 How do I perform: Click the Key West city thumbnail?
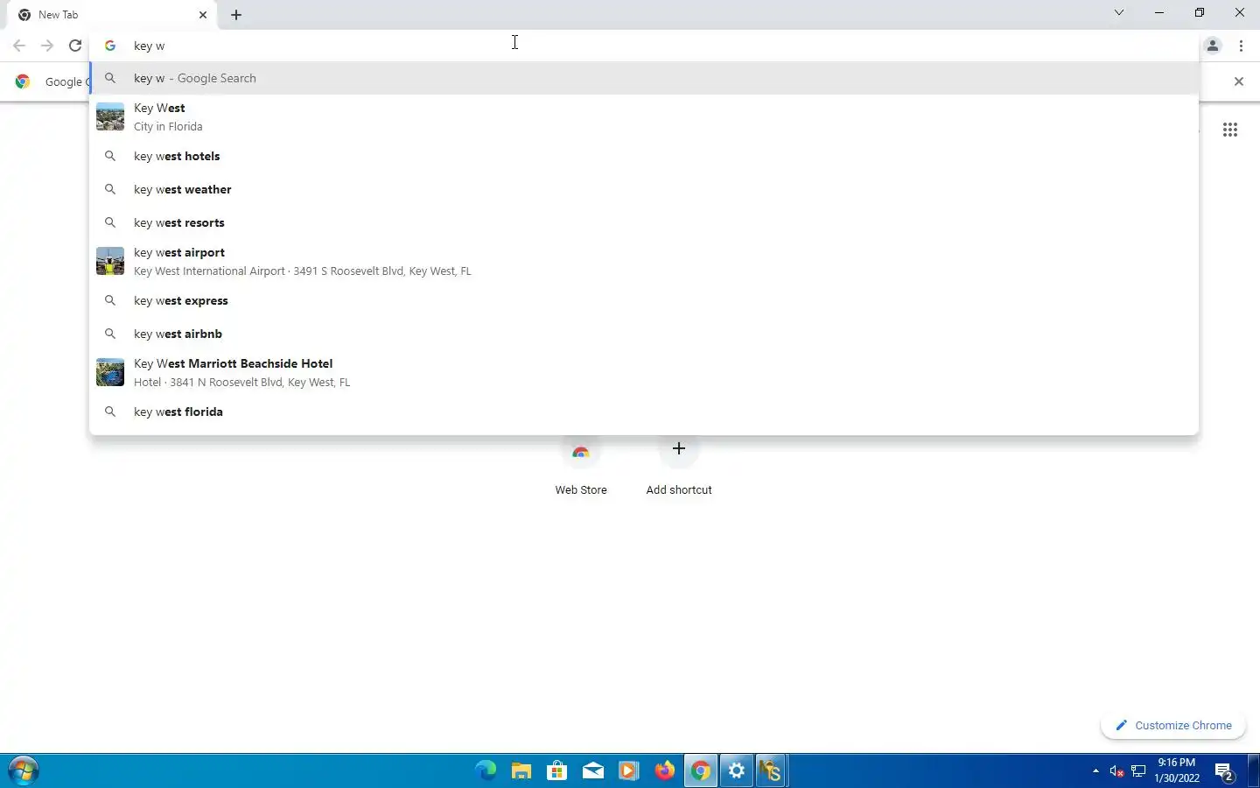(x=110, y=116)
